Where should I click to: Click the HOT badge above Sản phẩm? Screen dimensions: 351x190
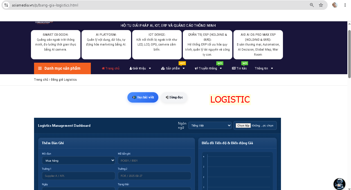(182, 63)
